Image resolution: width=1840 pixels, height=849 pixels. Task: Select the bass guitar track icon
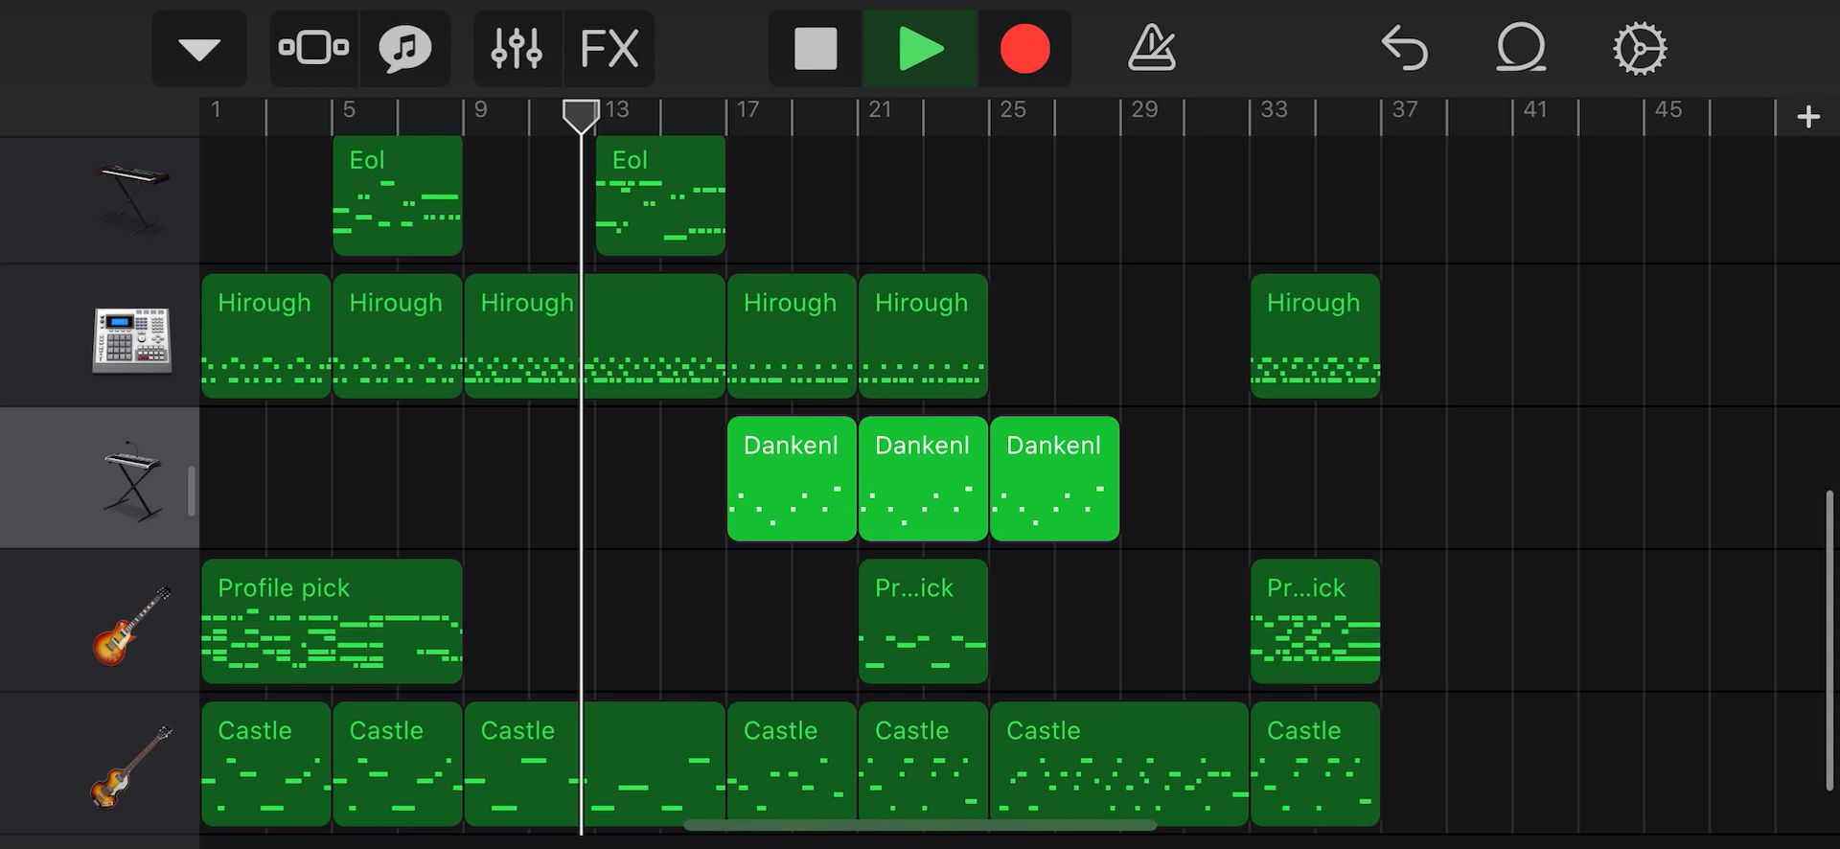(132, 767)
